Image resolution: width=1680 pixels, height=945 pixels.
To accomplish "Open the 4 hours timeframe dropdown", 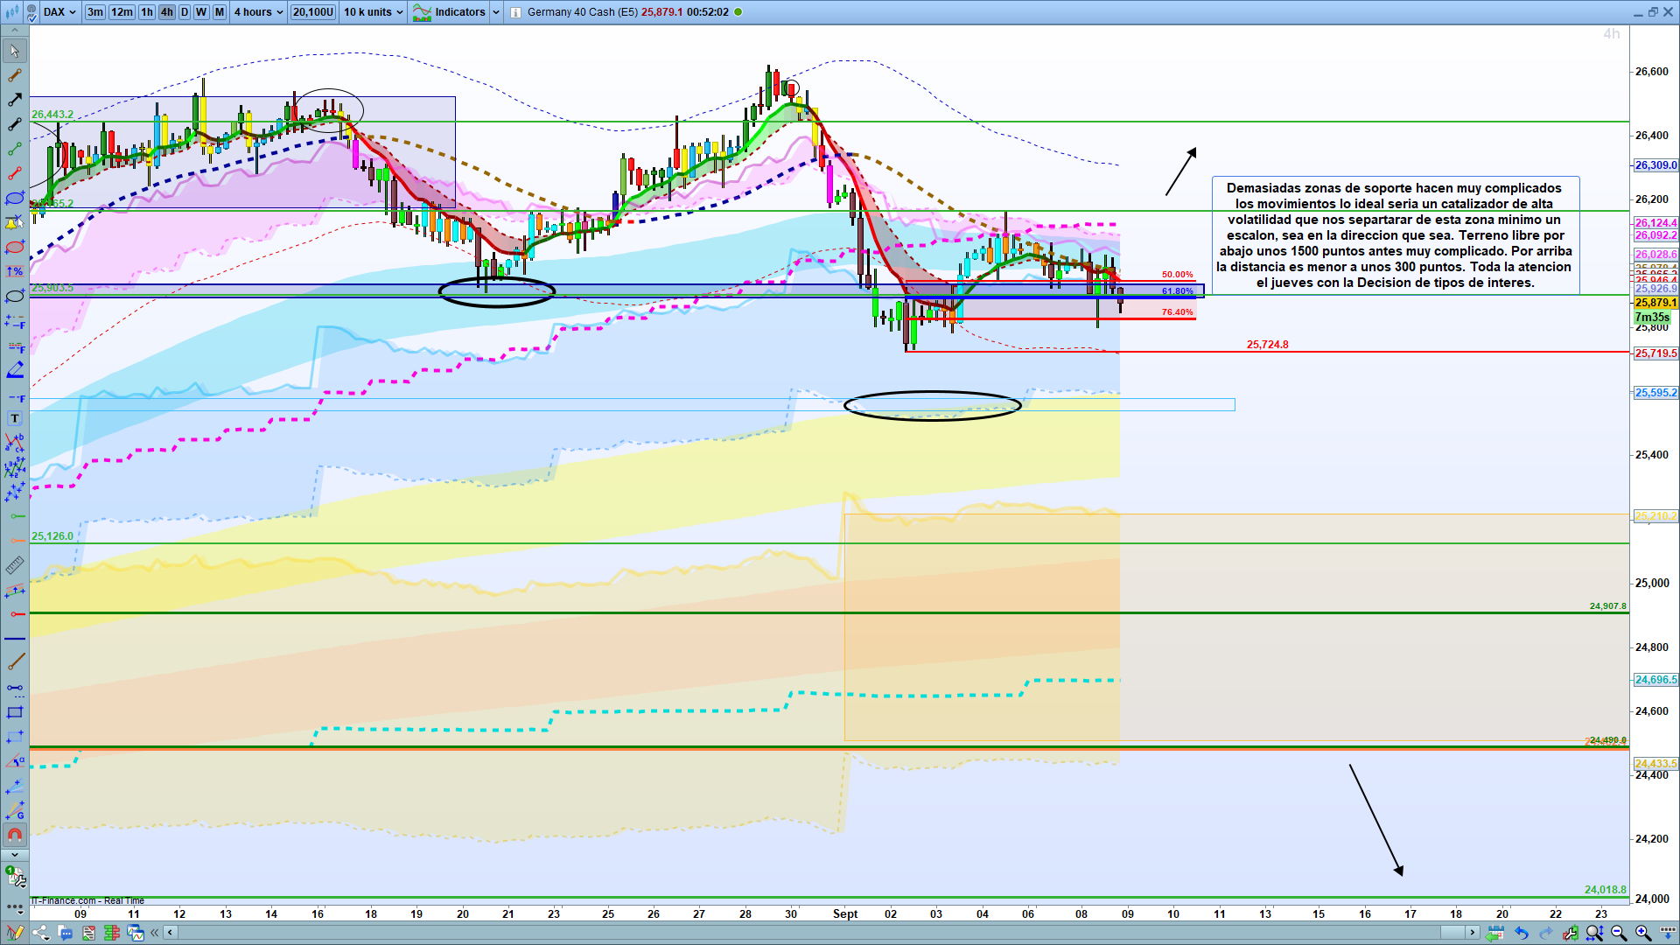I will (x=258, y=12).
